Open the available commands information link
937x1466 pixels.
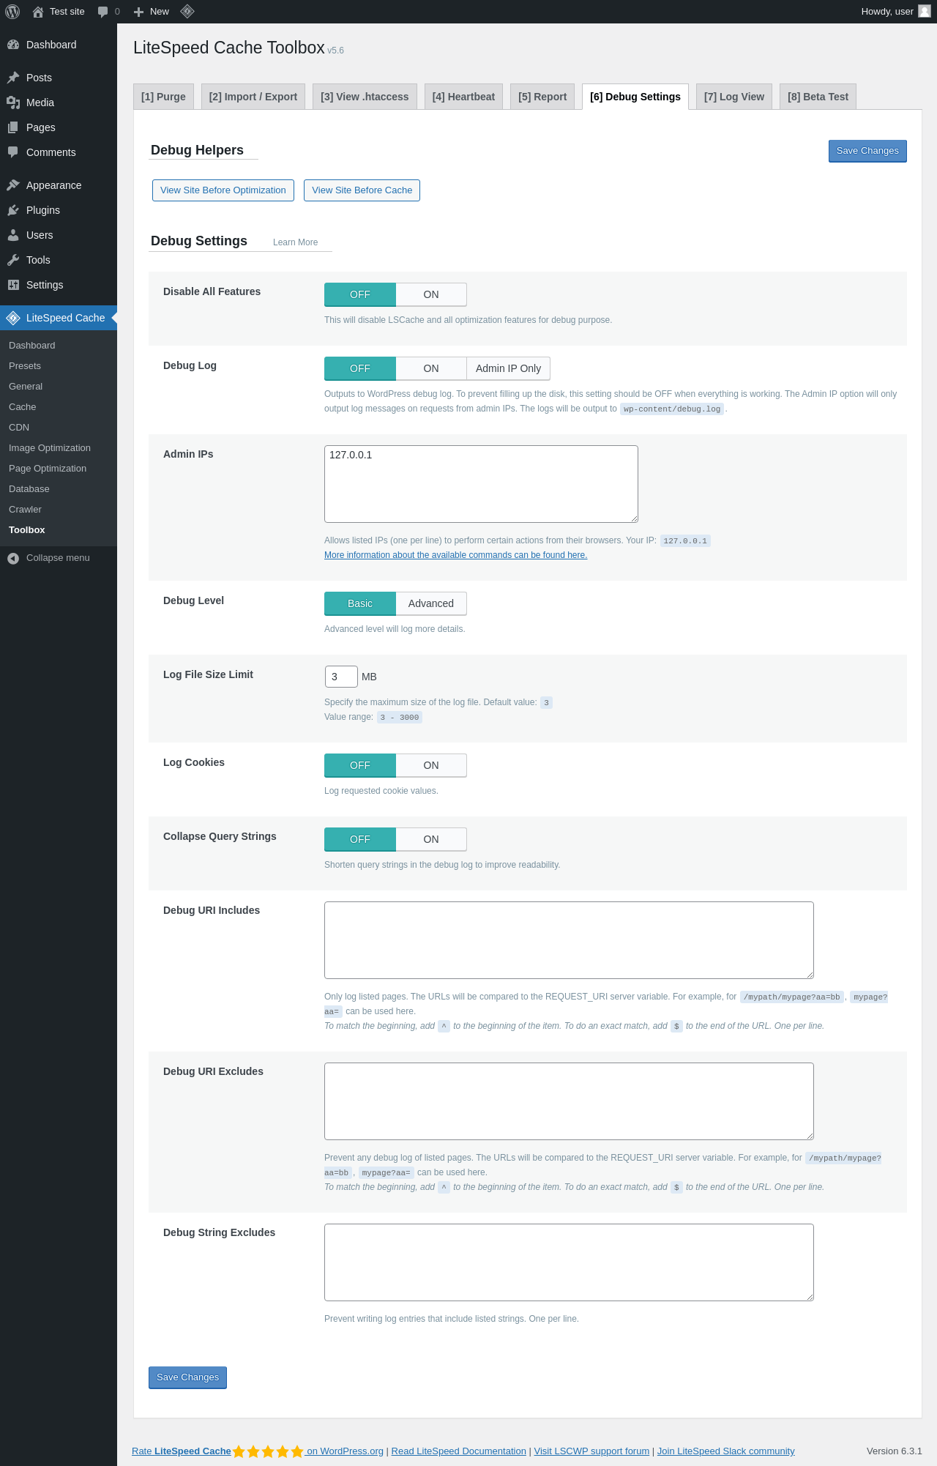[x=455, y=555]
